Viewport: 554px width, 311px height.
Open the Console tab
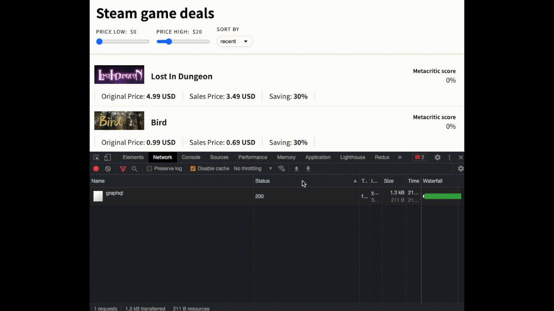point(191,157)
